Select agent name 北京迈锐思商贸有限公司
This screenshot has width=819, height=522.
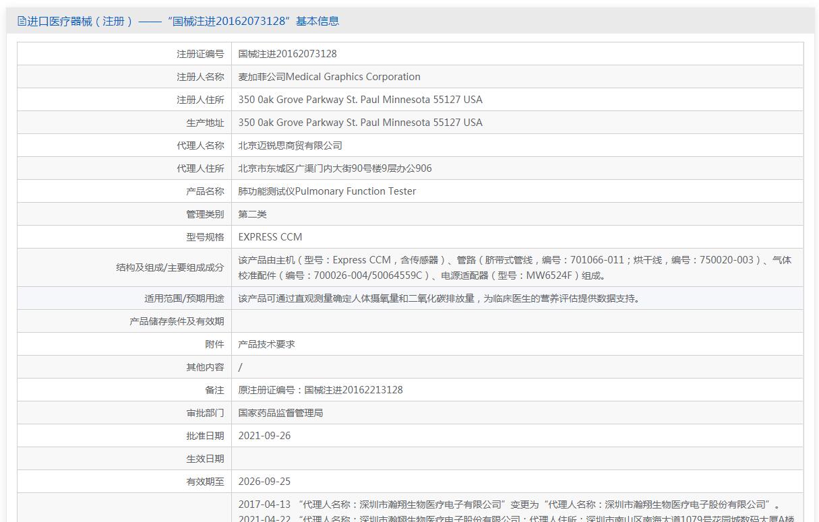pos(290,145)
